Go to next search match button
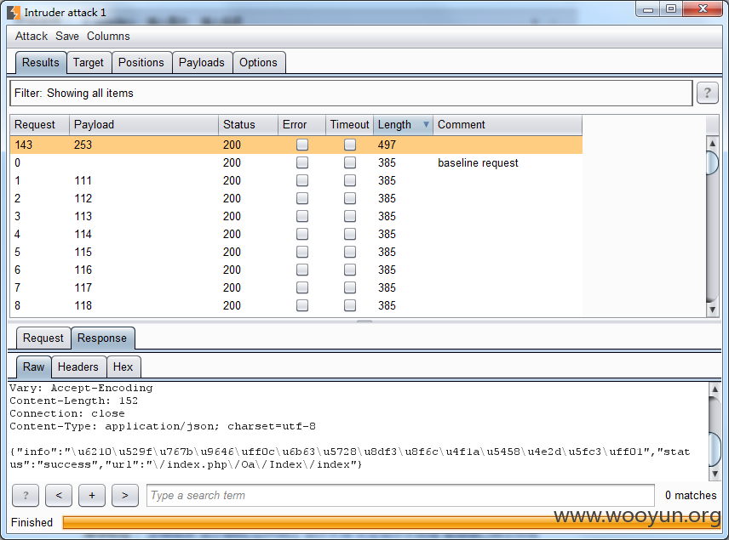Image resolution: width=729 pixels, height=540 pixels. coord(125,496)
